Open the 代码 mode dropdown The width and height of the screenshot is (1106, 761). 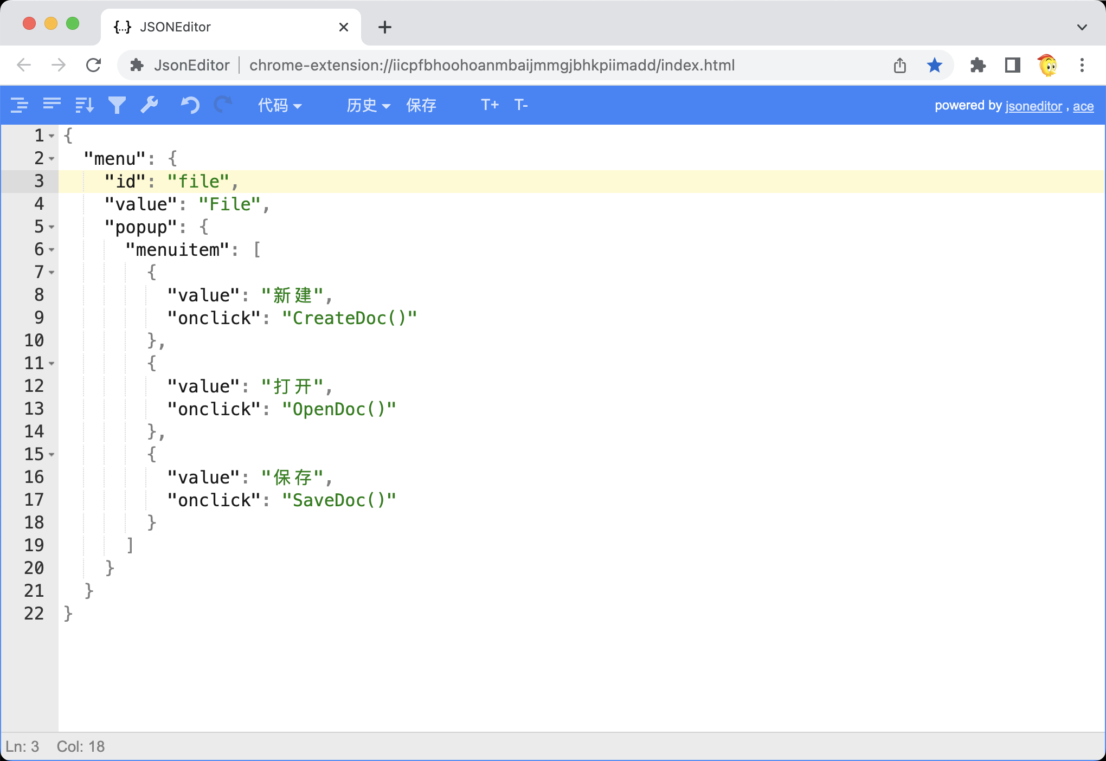tap(280, 105)
